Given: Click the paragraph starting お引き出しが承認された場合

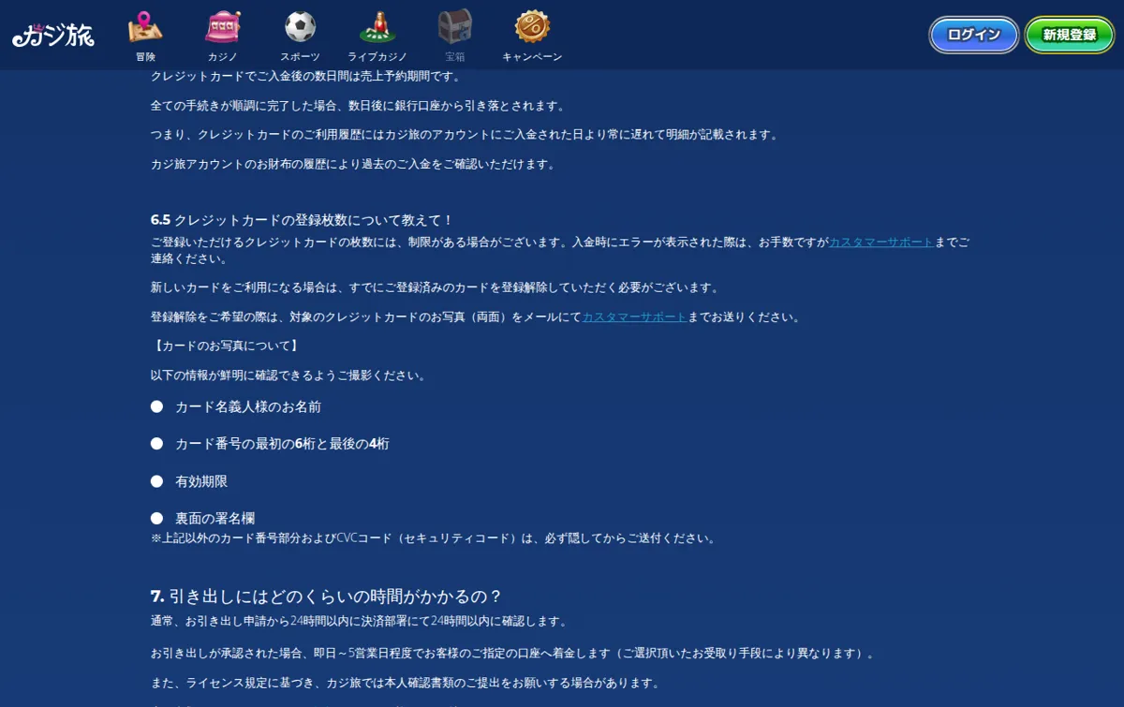Looking at the screenshot, I should click(x=512, y=654).
